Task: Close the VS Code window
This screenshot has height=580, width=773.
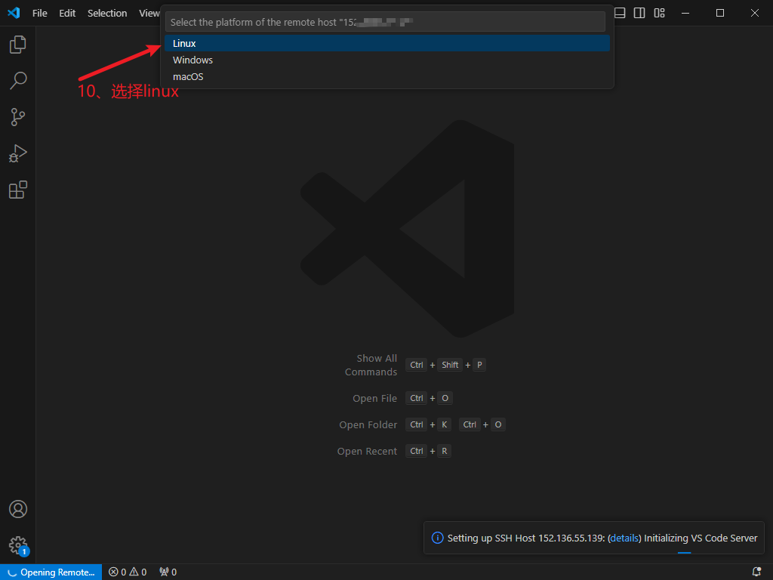Action: coord(755,13)
